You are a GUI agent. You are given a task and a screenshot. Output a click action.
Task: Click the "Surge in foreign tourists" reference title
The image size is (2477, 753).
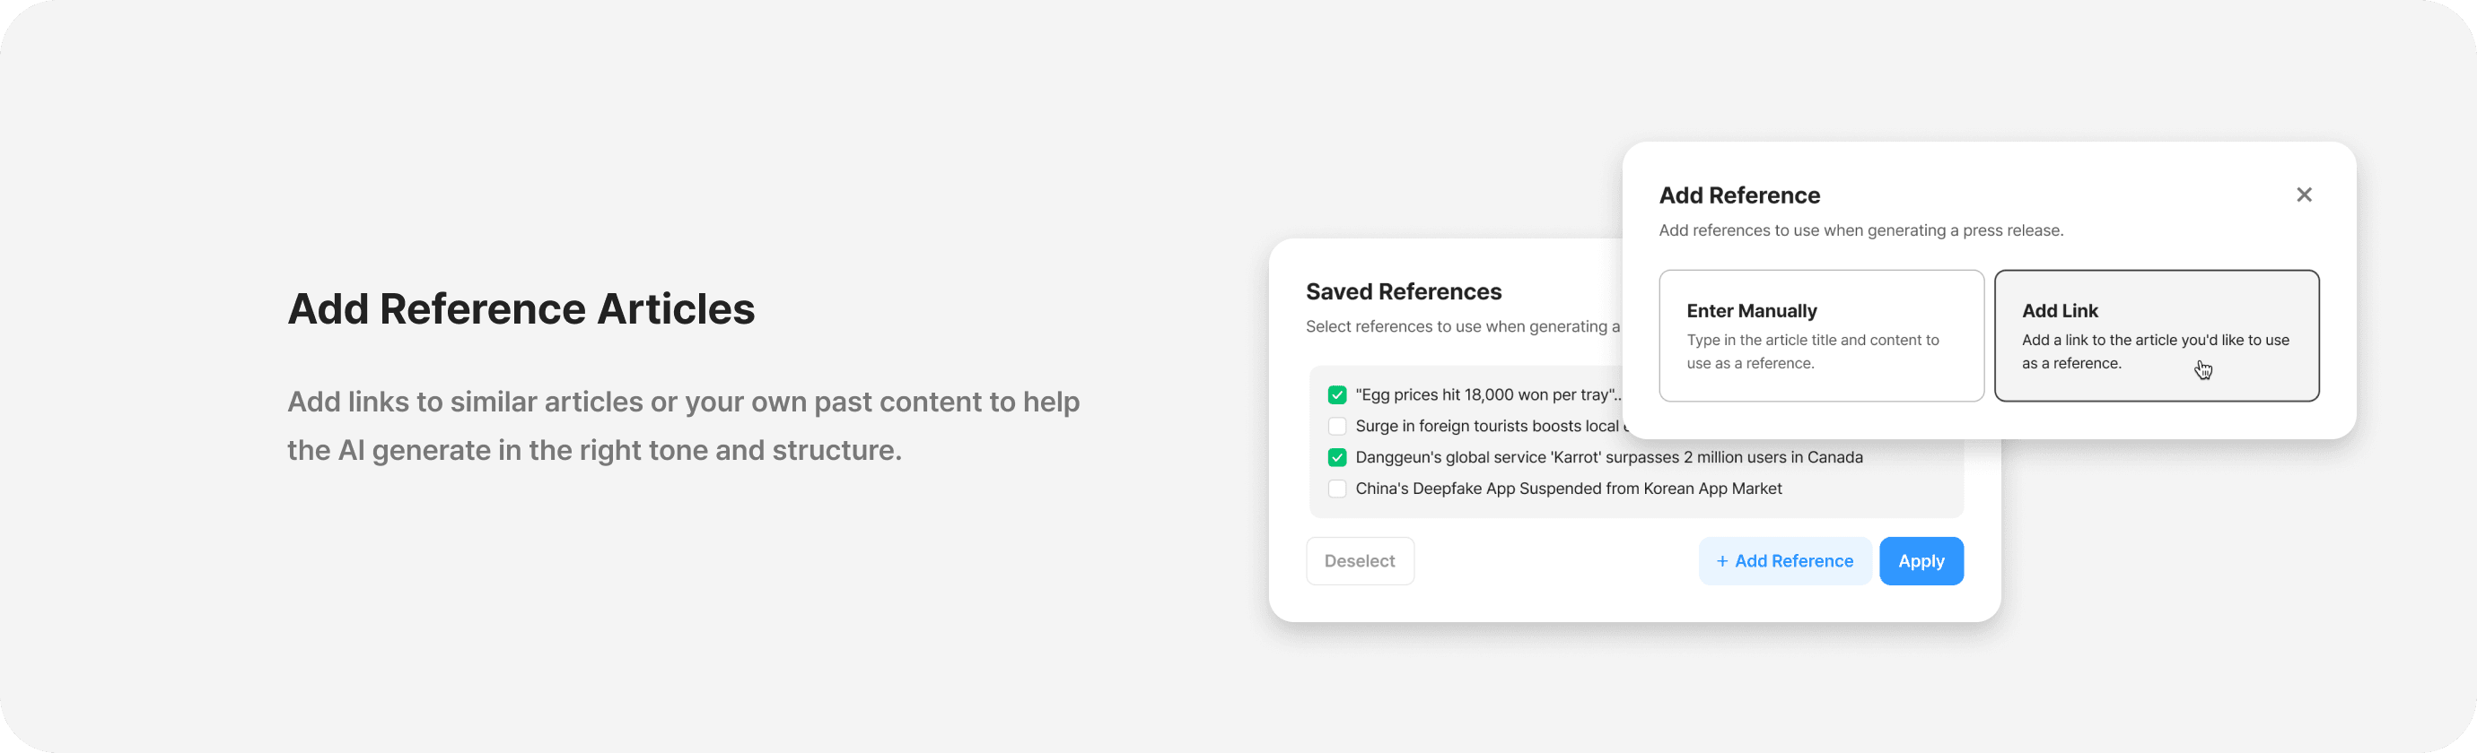pos(1486,427)
